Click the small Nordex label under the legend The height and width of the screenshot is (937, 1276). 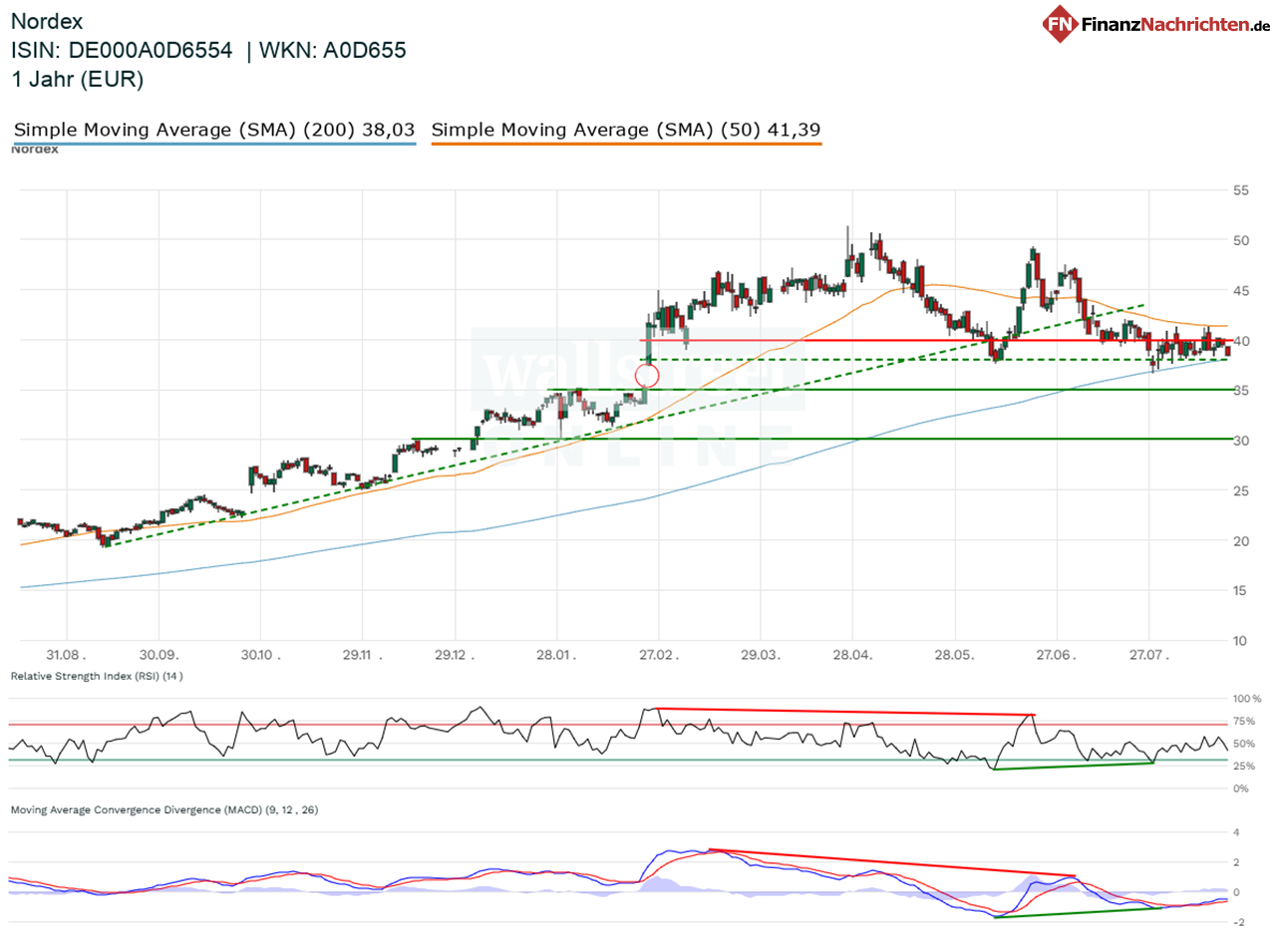point(35,150)
